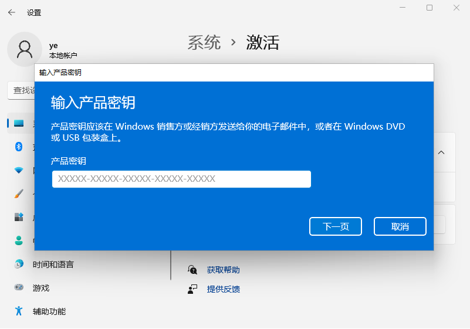
Task: Open the 提供反馈 link
Action: (223, 289)
